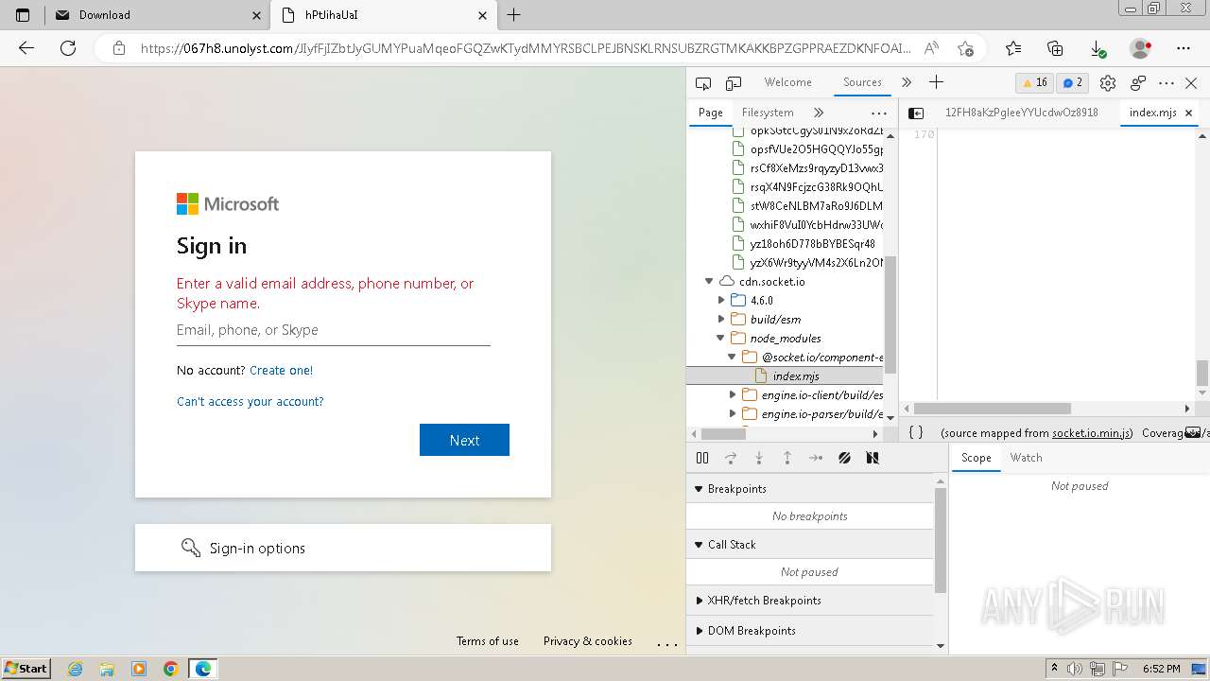Click the step into debugger icon
This screenshot has width=1210, height=681.
pyautogui.click(x=759, y=458)
